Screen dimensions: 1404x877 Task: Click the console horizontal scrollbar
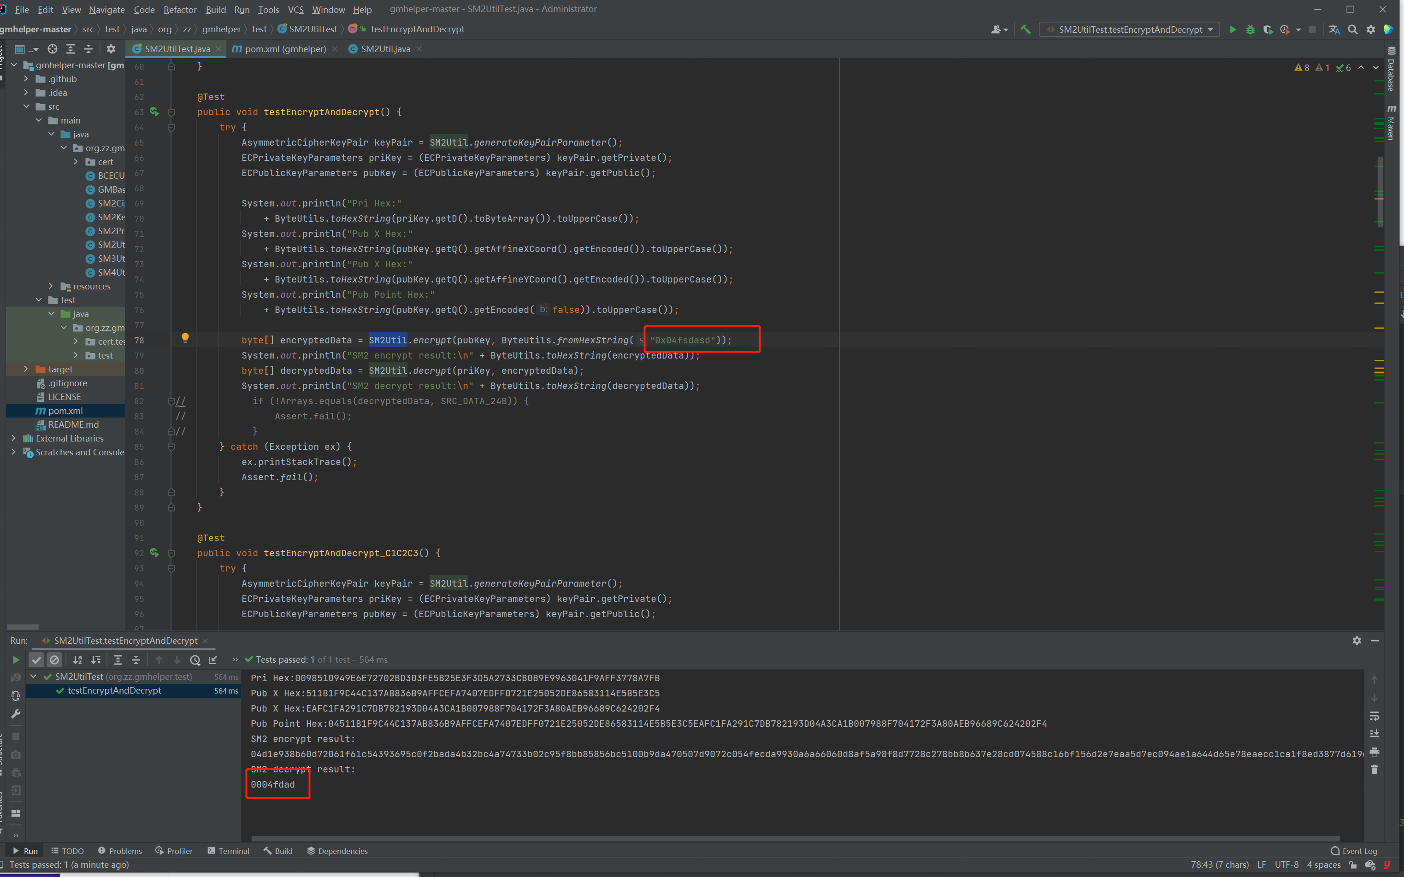(795, 839)
